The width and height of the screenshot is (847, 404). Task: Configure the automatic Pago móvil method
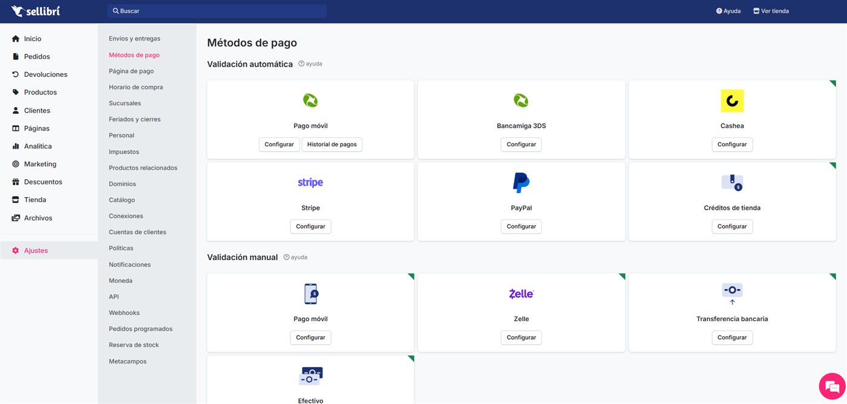[280, 145]
